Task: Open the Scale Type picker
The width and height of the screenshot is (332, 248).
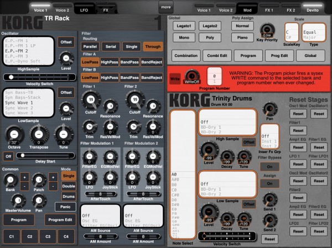Action: click(314, 33)
